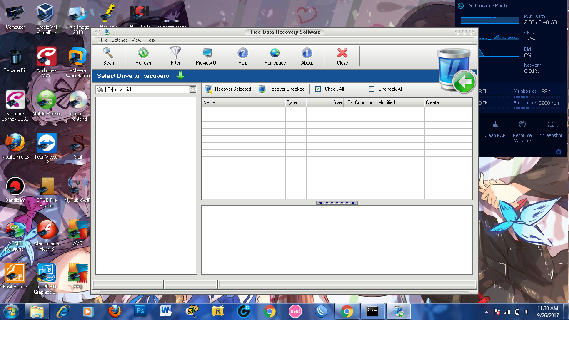
Task: Expand the Screenshot dropdown arrow in Performance Monitor
Action: (558, 125)
